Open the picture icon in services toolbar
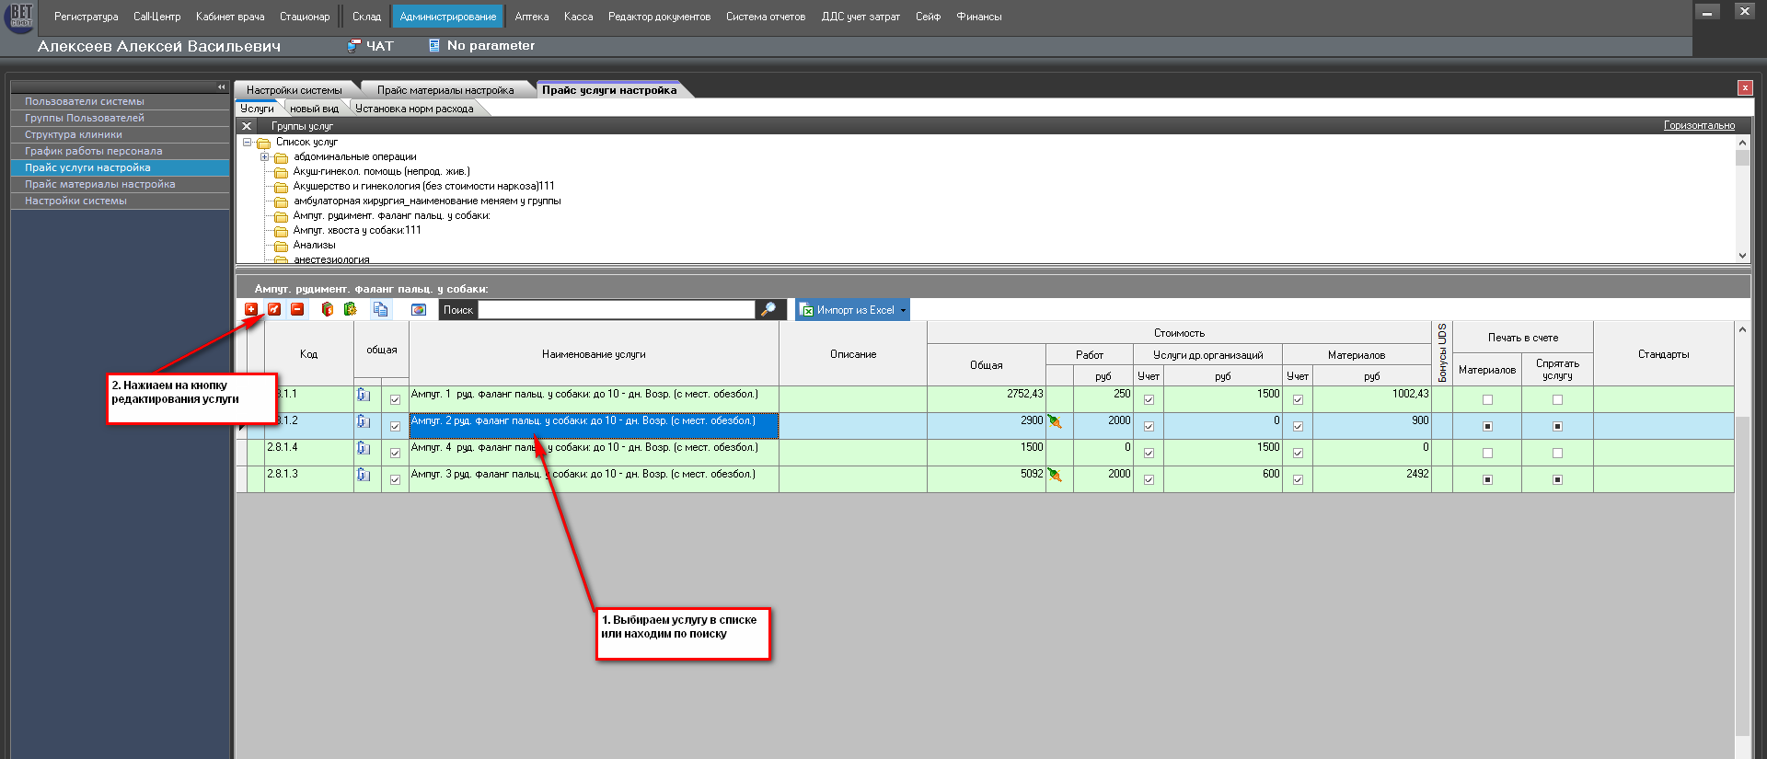Screen dimensions: 1767x759 [x=419, y=310]
